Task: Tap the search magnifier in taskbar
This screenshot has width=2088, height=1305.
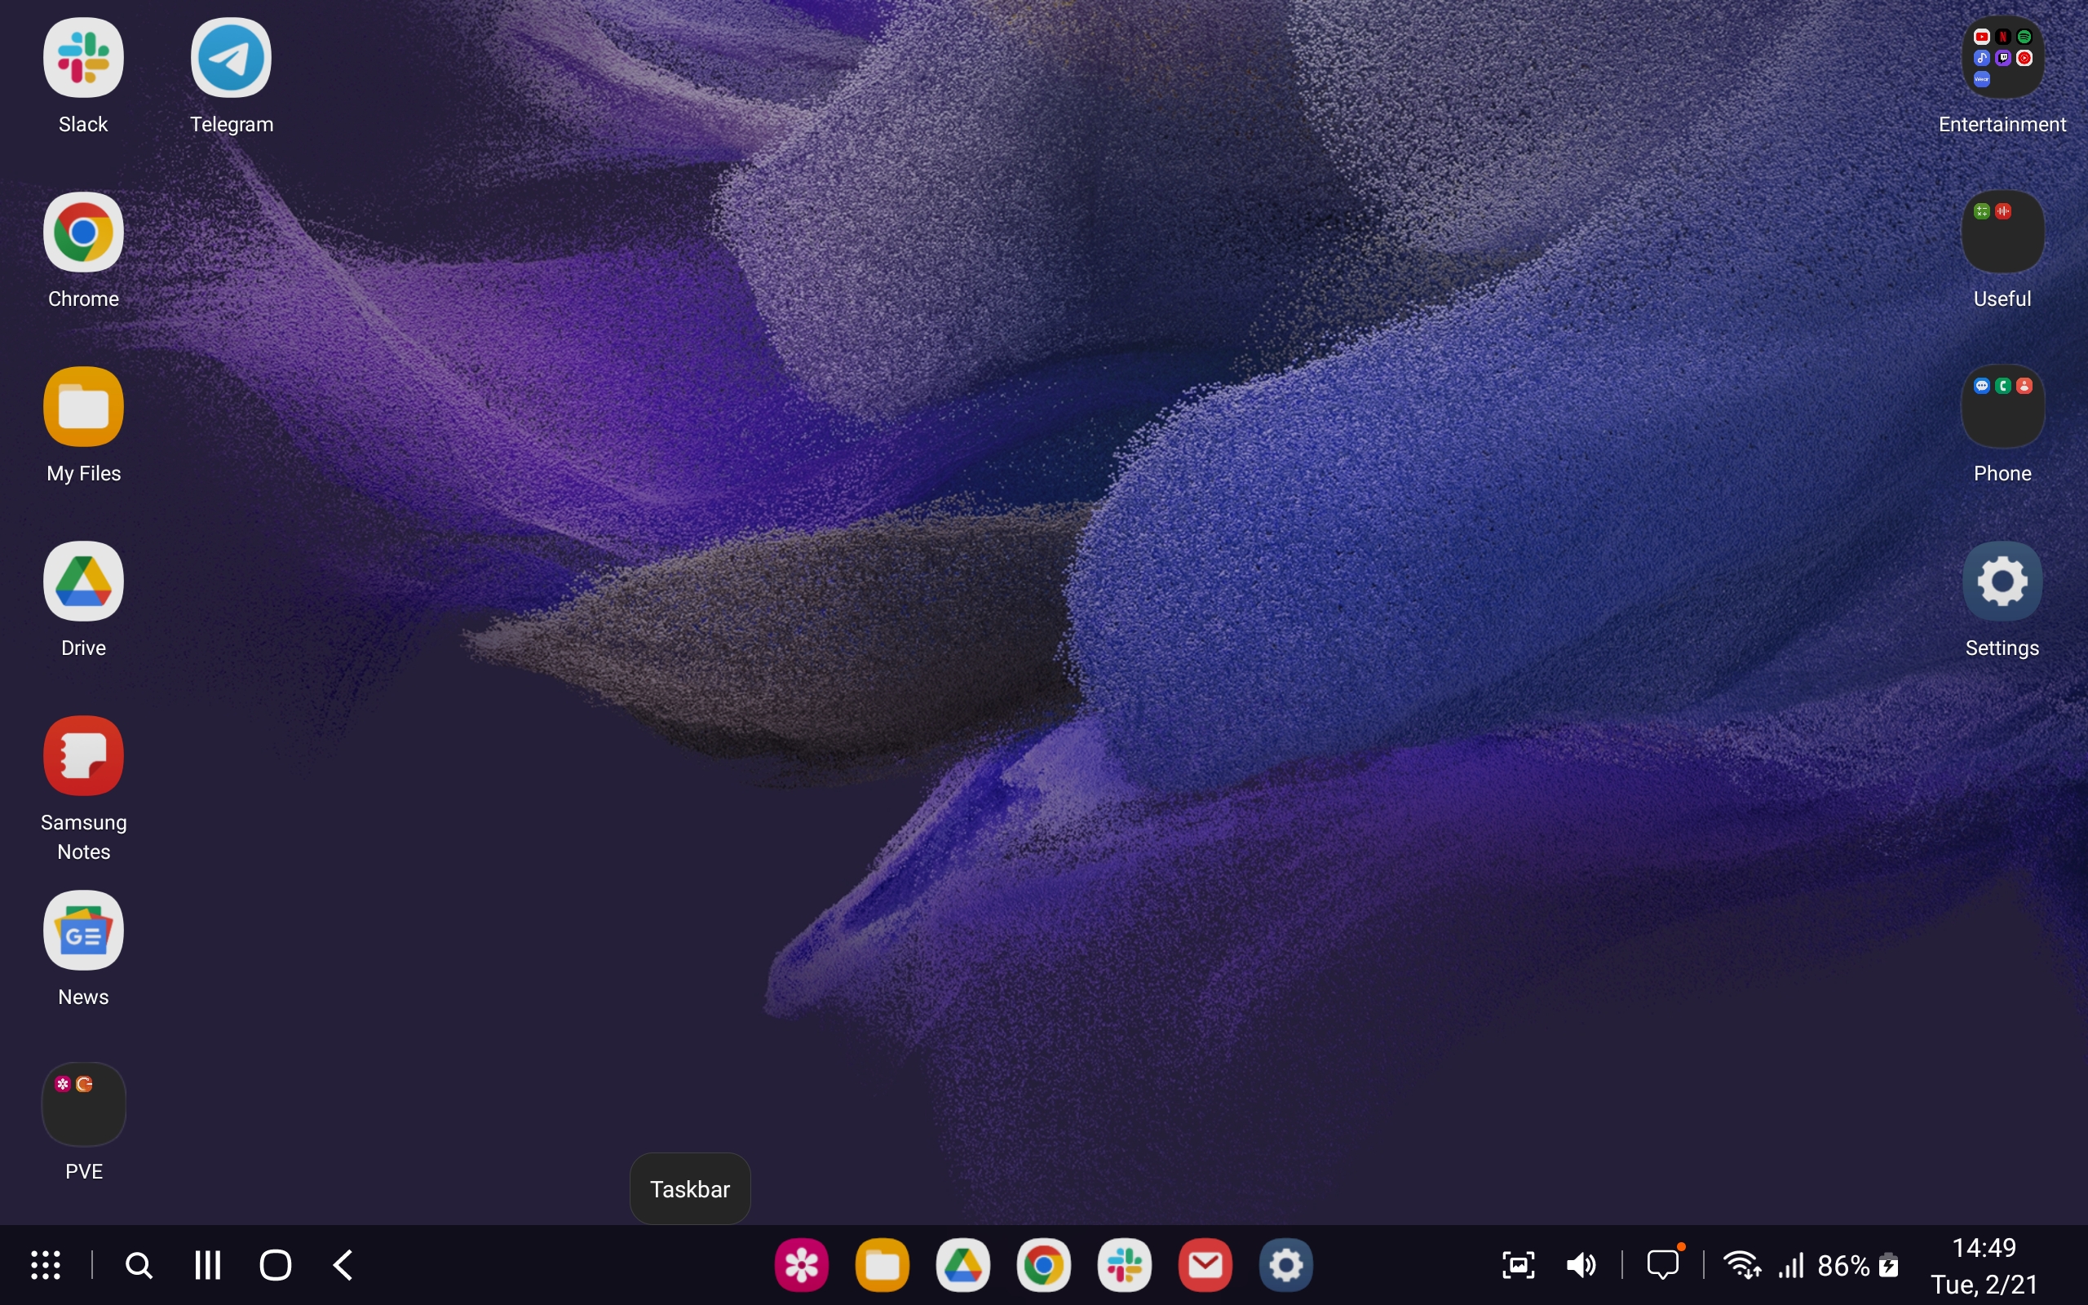Action: coord(139,1265)
